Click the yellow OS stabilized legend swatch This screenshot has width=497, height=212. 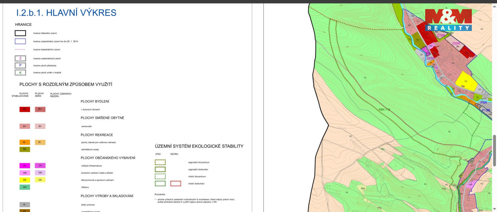click(x=25, y=180)
